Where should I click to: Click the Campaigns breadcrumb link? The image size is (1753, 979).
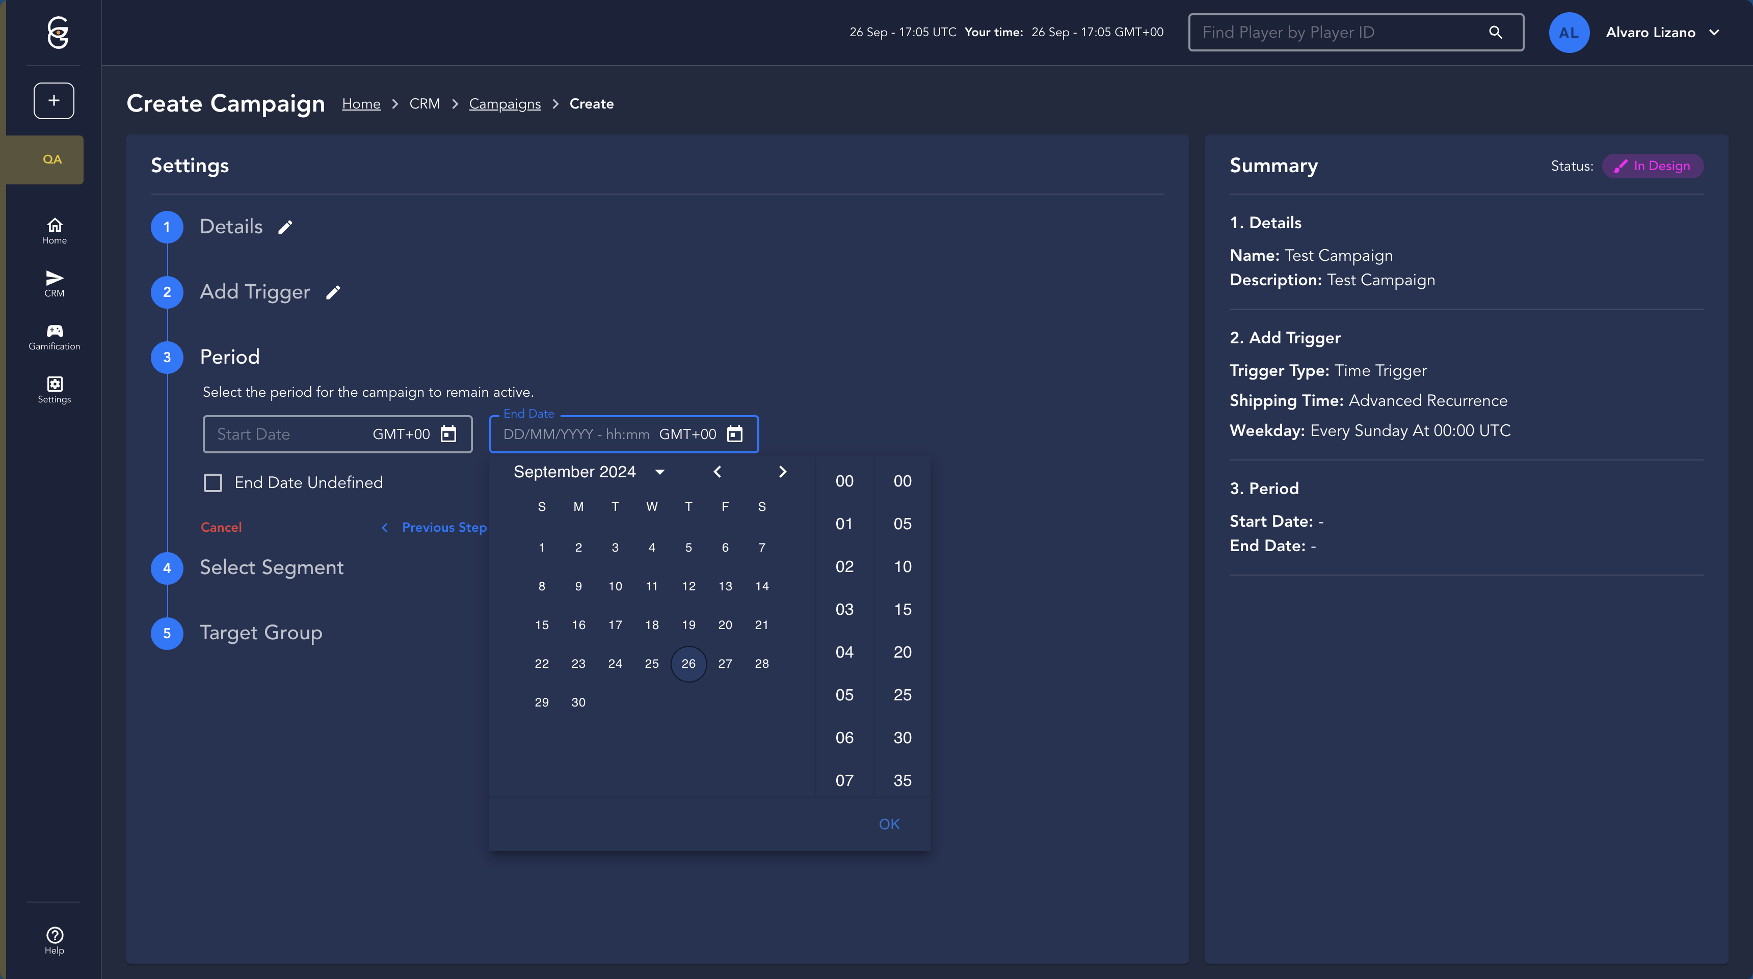pyautogui.click(x=504, y=104)
